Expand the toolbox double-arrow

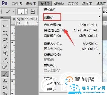click(2, 18)
